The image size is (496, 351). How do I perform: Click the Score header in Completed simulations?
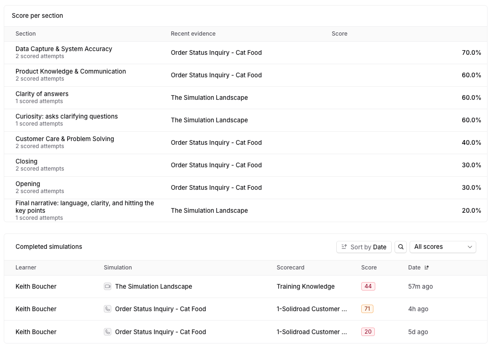pos(369,268)
